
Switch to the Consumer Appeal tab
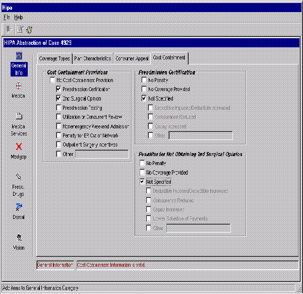[132, 58]
